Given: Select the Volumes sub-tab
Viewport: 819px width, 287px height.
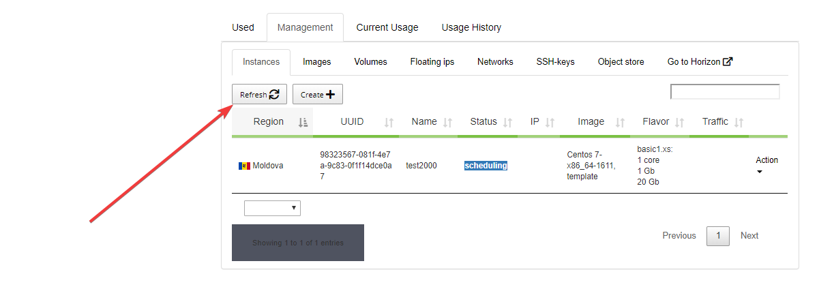Looking at the screenshot, I should pos(370,62).
